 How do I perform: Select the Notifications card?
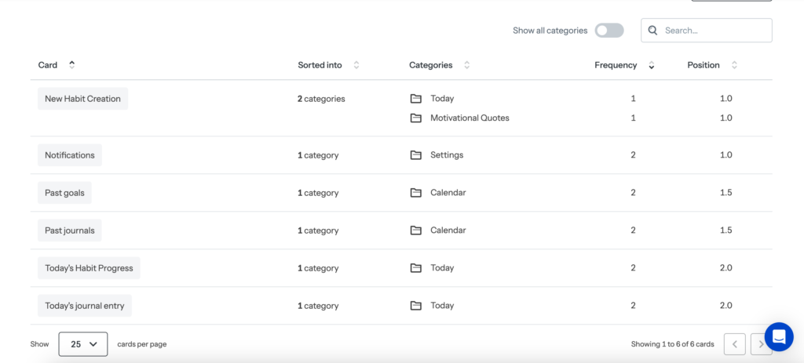pyautogui.click(x=70, y=155)
